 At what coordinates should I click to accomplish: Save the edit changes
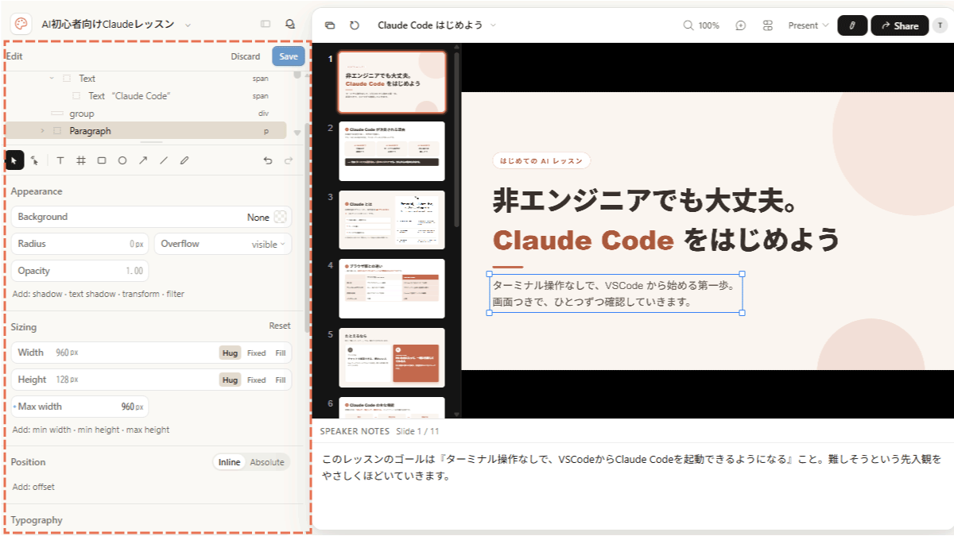click(289, 56)
